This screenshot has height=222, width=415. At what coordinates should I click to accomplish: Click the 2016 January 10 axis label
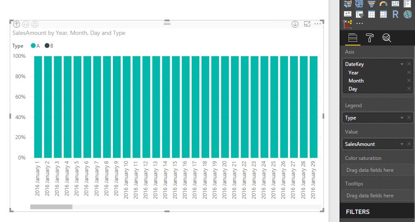point(126,180)
